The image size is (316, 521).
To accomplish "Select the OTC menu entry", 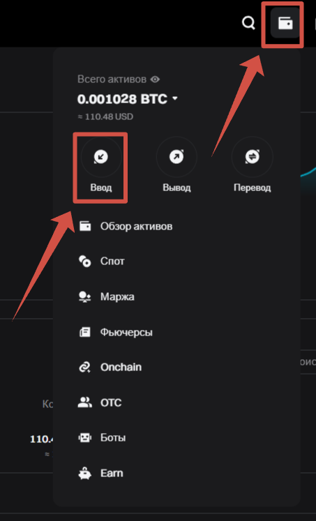I will (111, 402).
